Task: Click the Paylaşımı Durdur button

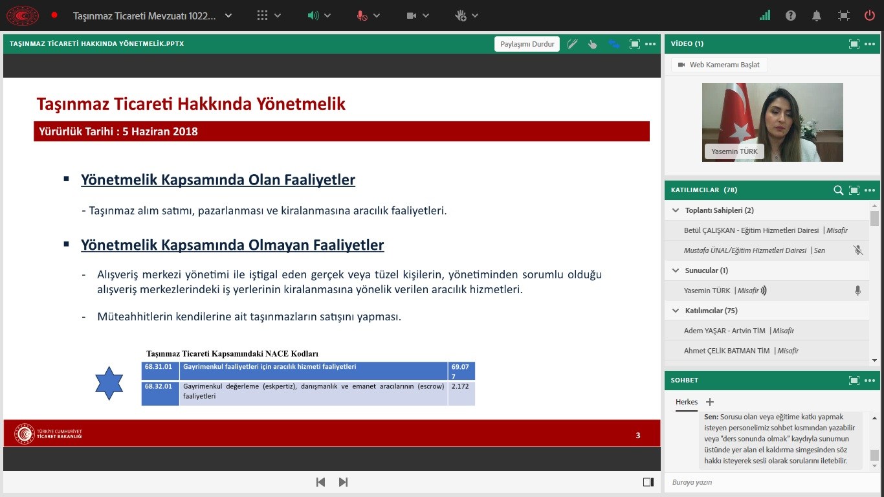Action: pyautogui.click(x=527, y=44)
